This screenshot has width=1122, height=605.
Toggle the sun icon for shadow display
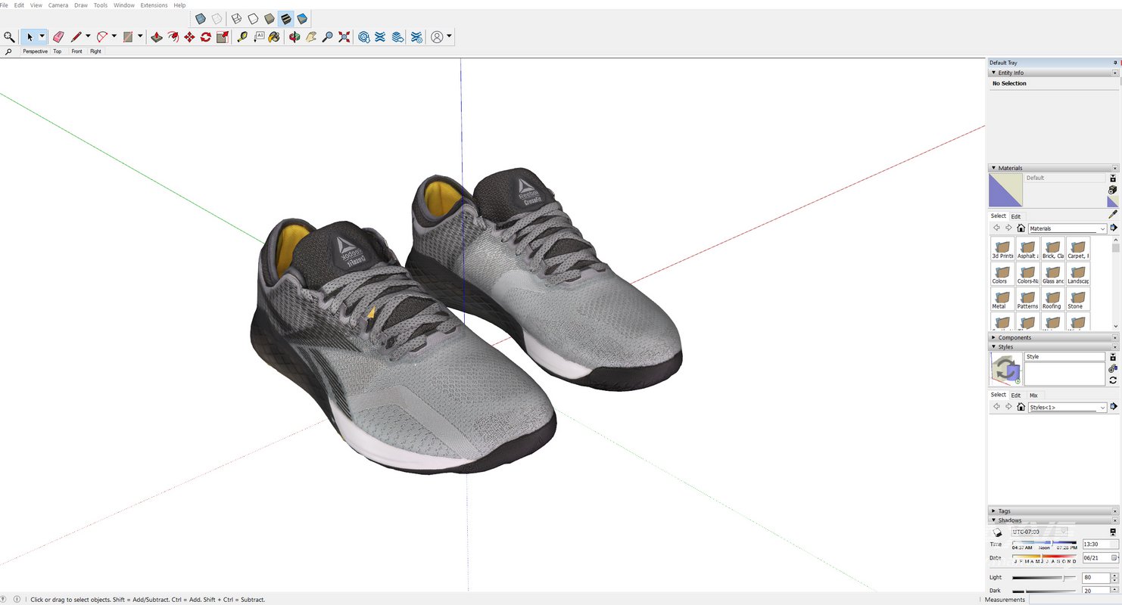(997, 532)
